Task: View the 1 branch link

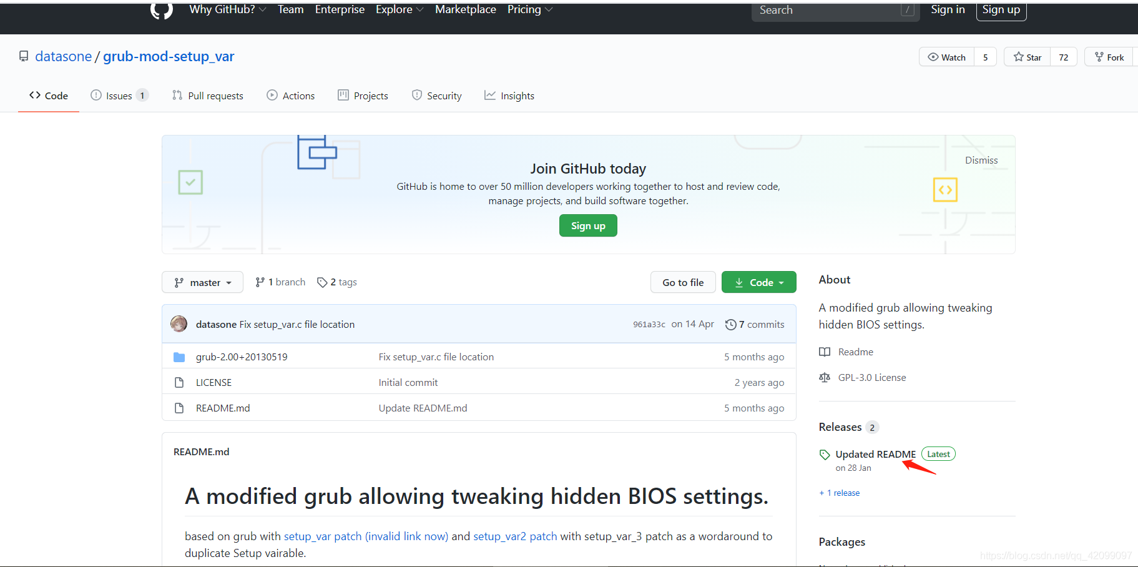Action: click(x=280, y=282)
